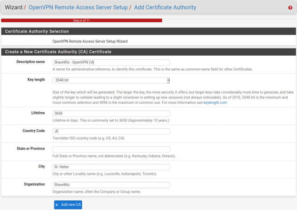
Task: Click the 'Lifetime in days' help text
Action: (111, 120)
